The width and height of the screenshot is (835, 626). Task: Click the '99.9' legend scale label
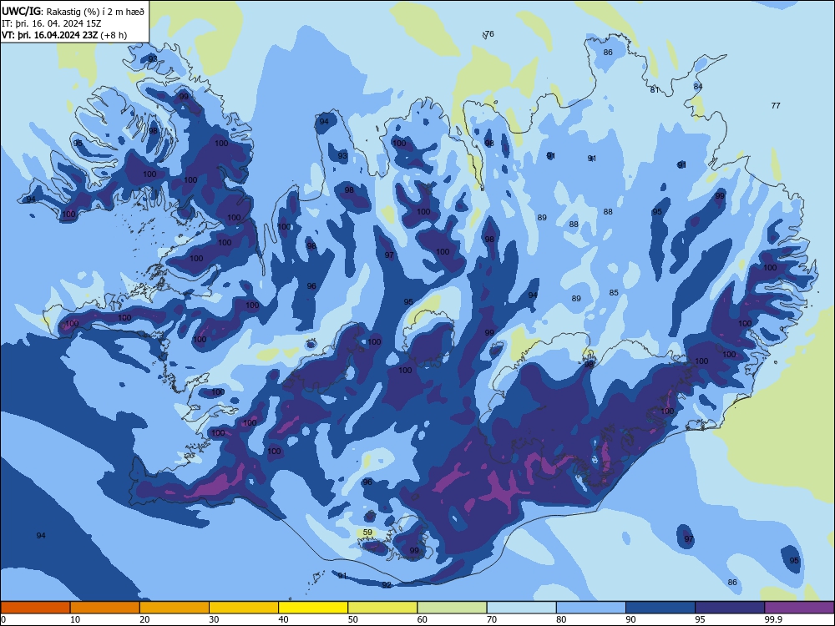coord(772,619)
